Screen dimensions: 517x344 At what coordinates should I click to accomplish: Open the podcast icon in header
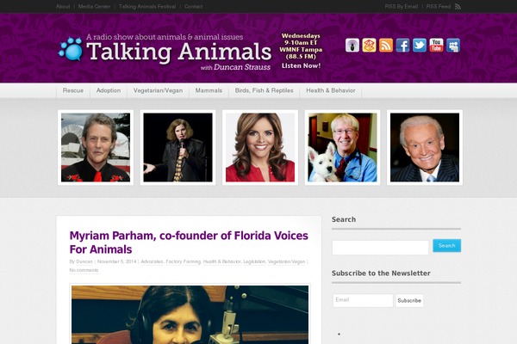[x=352, y=45]
